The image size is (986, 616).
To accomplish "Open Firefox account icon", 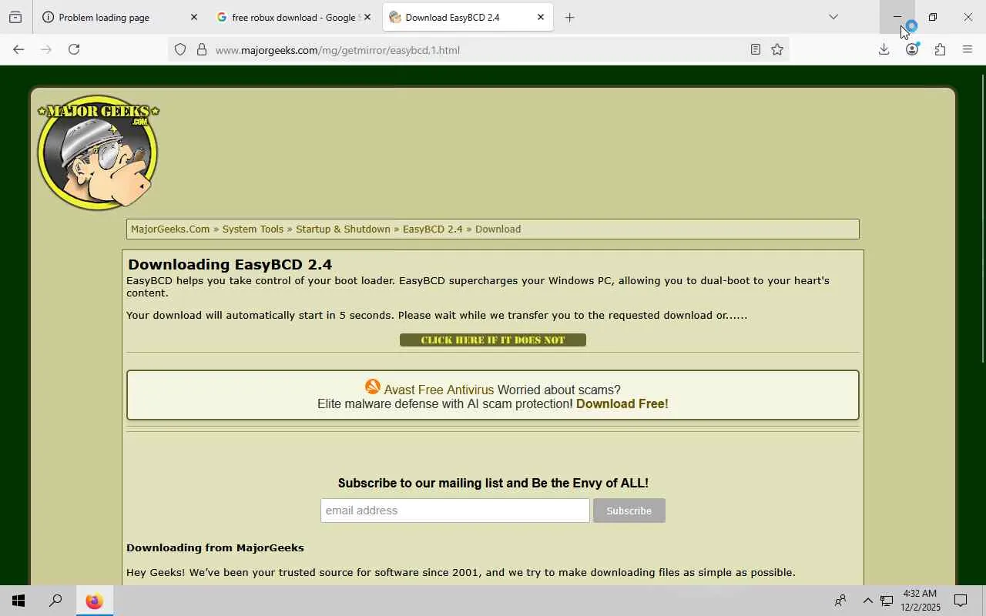I will pyautogui.click(x=912, y=49).
